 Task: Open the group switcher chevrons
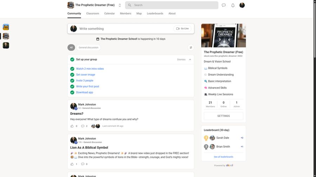pyautogui.click(x=120, y=5)
